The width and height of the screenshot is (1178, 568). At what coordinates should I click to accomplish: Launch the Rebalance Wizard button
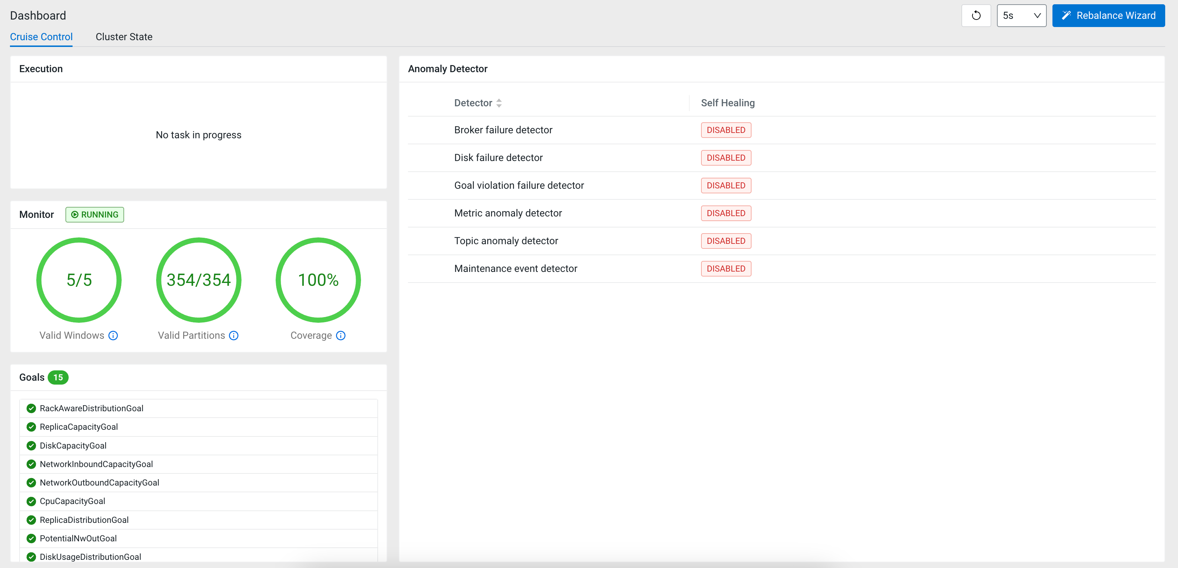tap(1108, 16)
